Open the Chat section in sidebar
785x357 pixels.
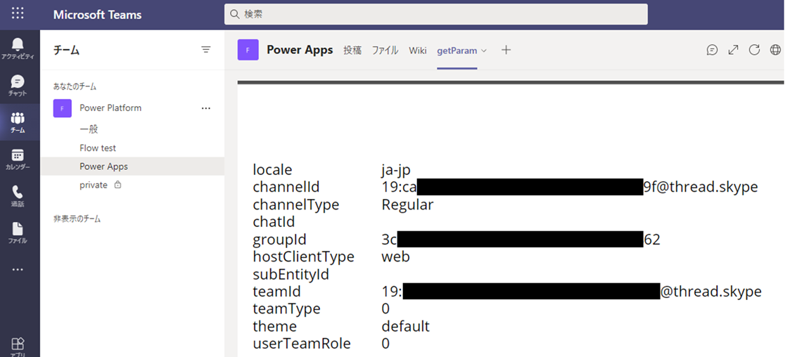[x=18, y=85]
